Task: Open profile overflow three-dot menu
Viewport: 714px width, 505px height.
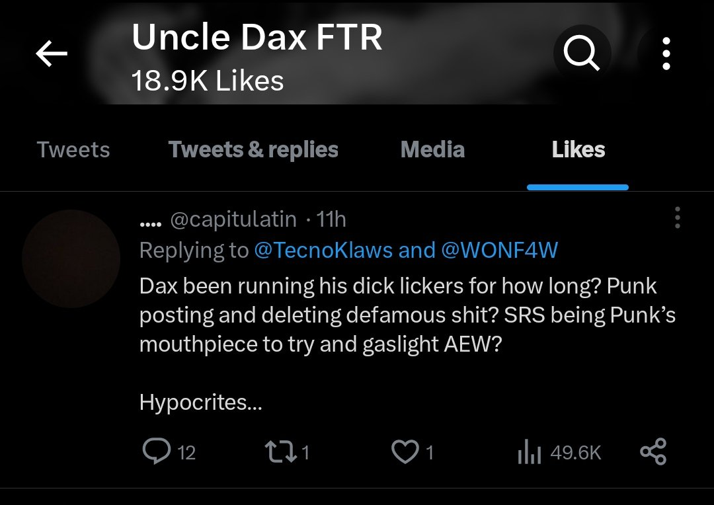Action: 666,54
